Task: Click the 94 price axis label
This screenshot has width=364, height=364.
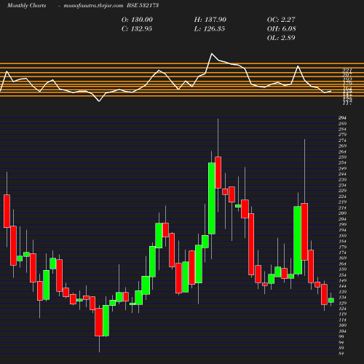Action: [x=341, y=342]
